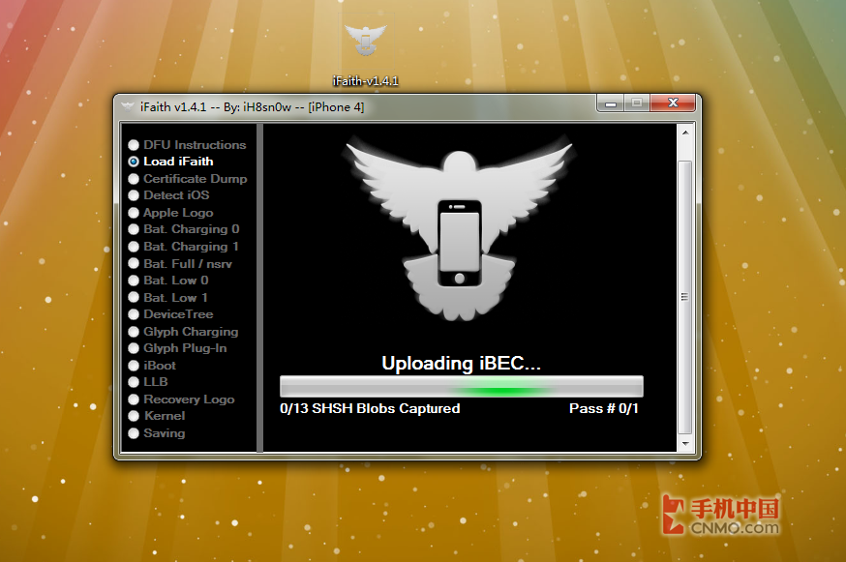Select the iBoot radio button
This screenshot has height=562, width=846.
[134, 366]
